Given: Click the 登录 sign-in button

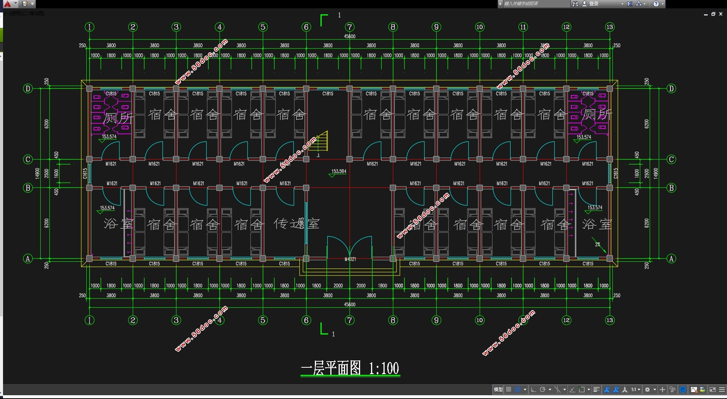Looking at the screenshot, I should pos(590,4).
